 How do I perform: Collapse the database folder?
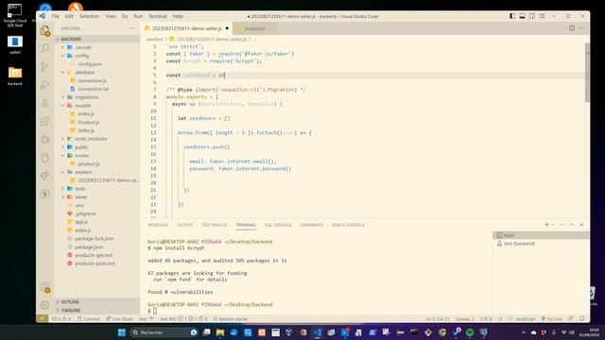(62, 72)
